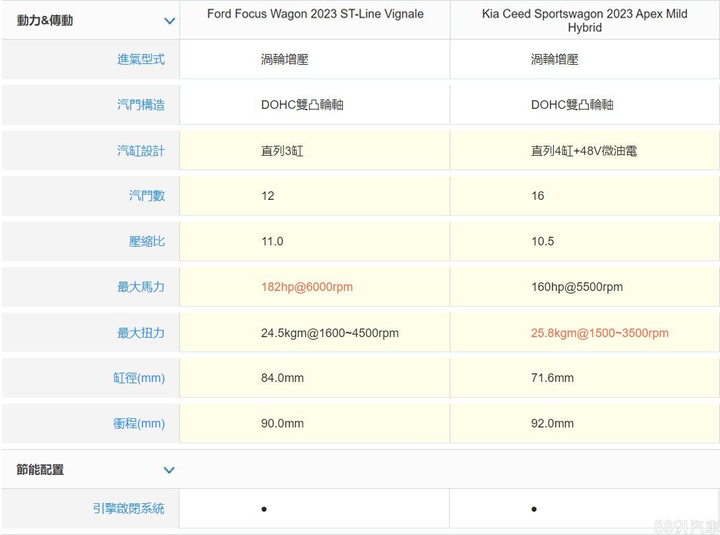Click Kia's 引擎啟閉系統 bullet indicator
Image resolution: width=720 pixels, height=535 pixels.
pyautogui.click(x=533, y=509)
